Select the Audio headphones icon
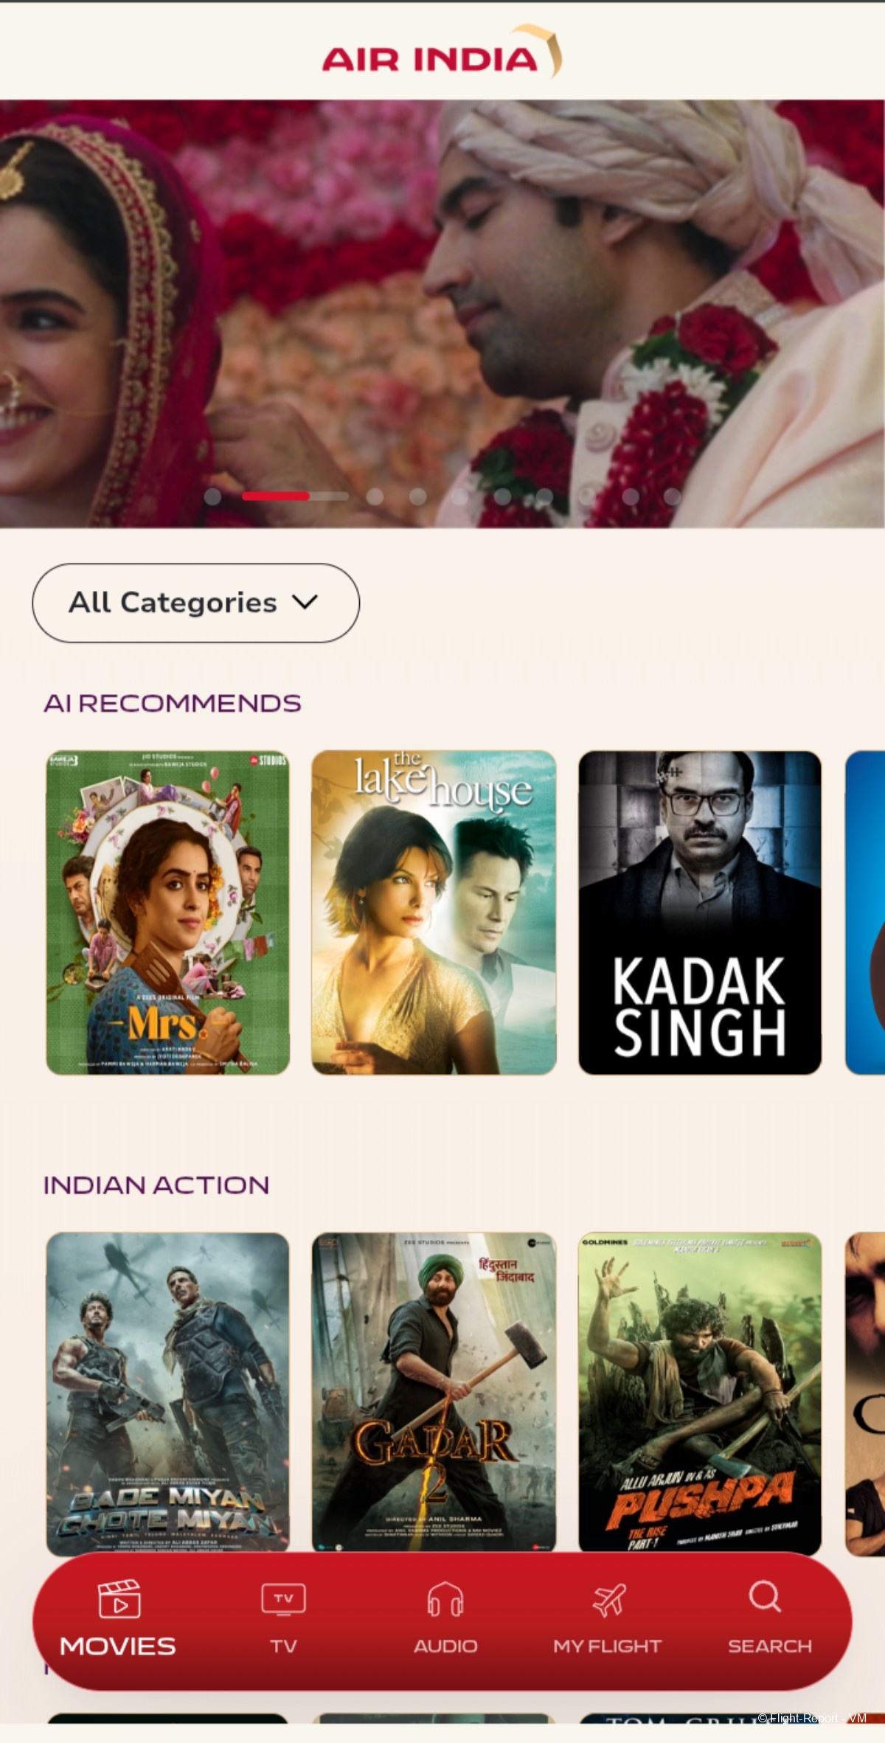Screen dimensions: 885x1743 (x=445, y=1598)
